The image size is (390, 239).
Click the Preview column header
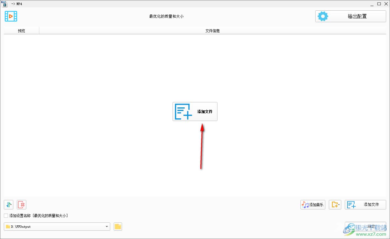22,31
